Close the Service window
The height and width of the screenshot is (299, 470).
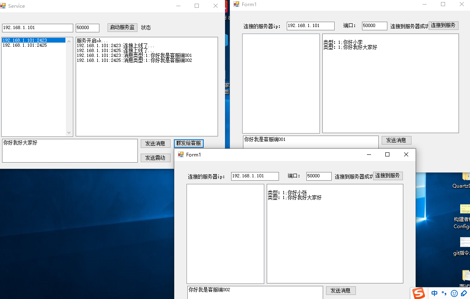[216, 6]
